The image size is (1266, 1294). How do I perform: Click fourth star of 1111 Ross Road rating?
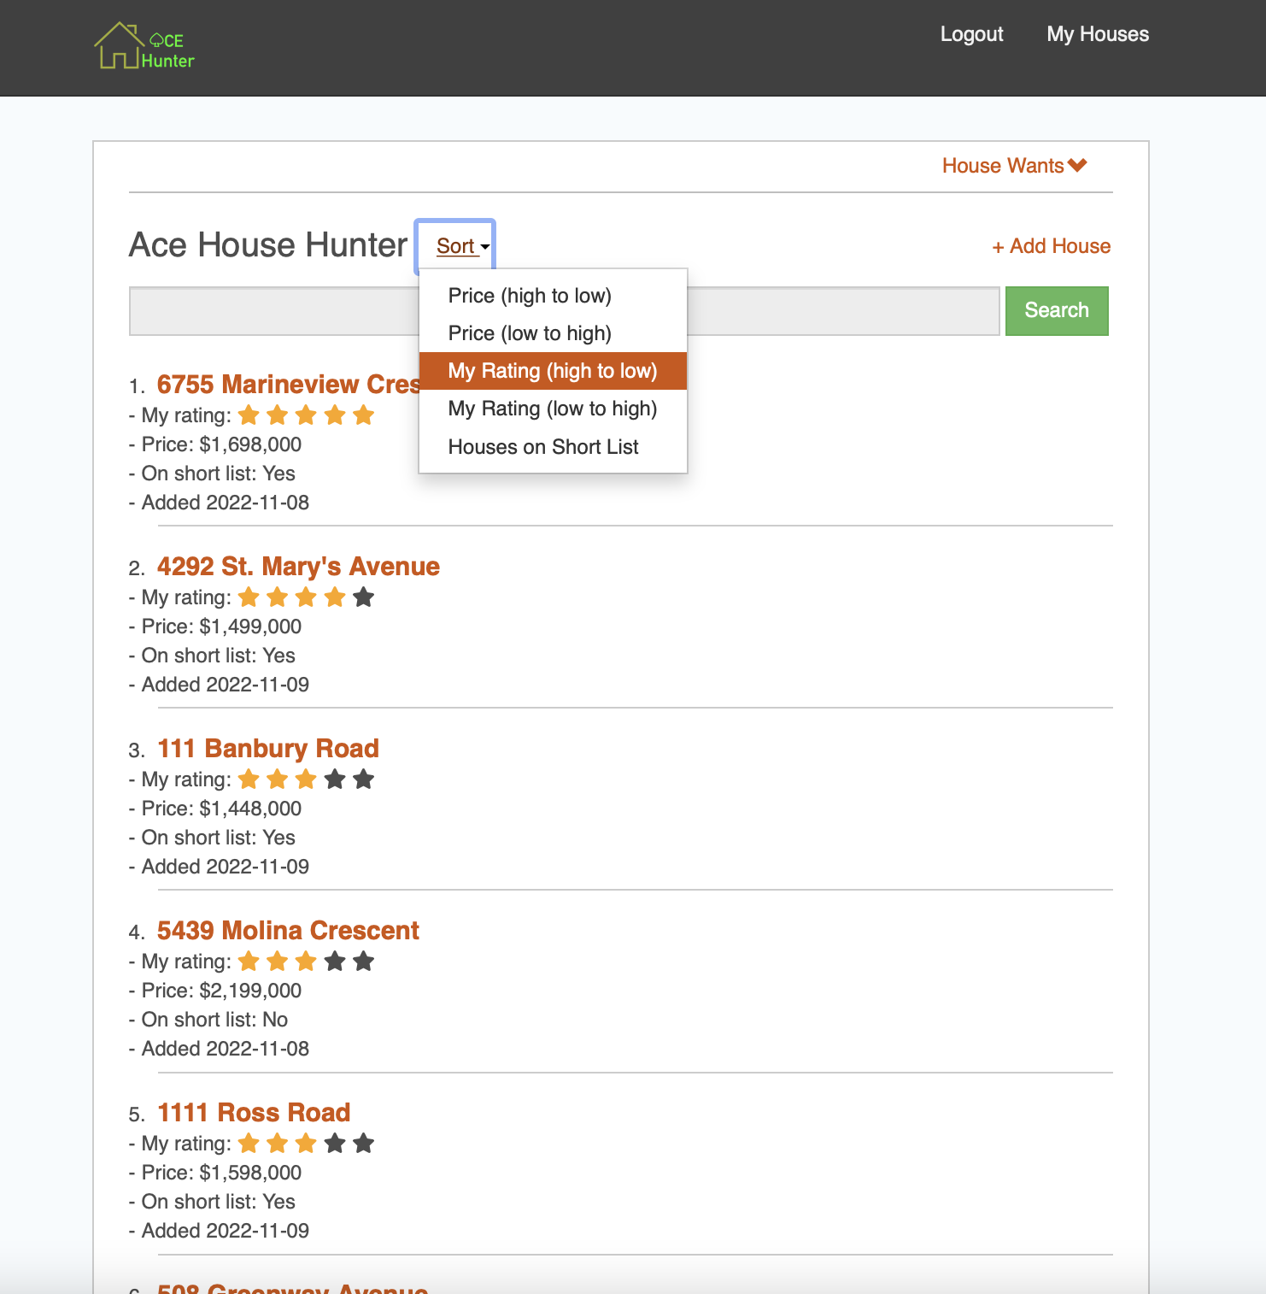(335, 1144)
